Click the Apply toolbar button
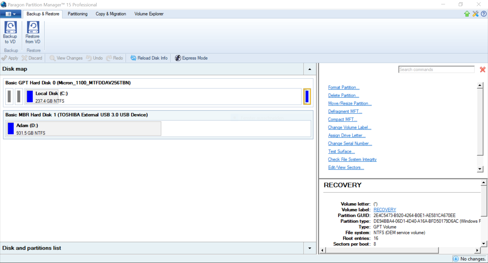 point(10,58)
